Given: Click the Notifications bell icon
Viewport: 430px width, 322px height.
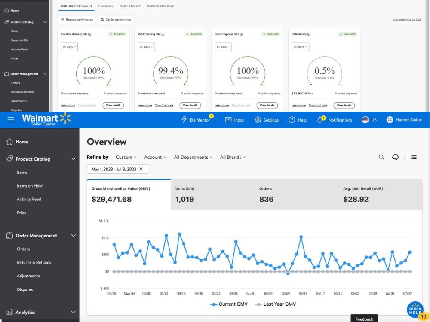Looking at the screenshot, I should (320, 120).
